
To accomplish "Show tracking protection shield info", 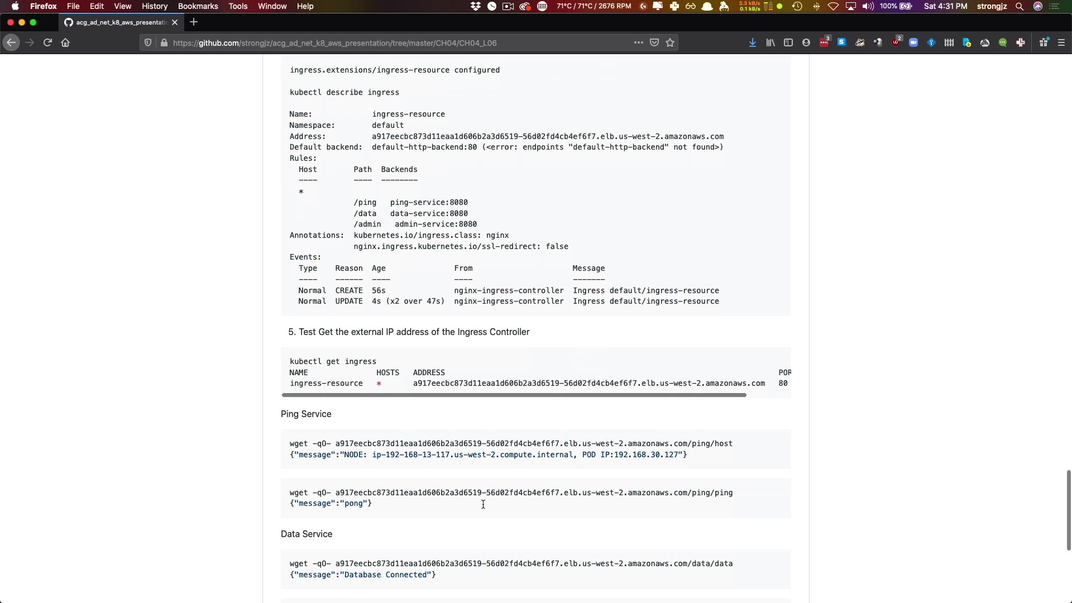I will click(148, 43).
